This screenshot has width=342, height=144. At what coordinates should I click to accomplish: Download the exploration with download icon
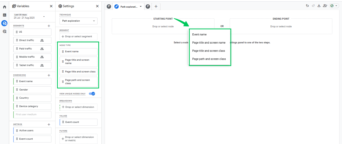point(319,6)
